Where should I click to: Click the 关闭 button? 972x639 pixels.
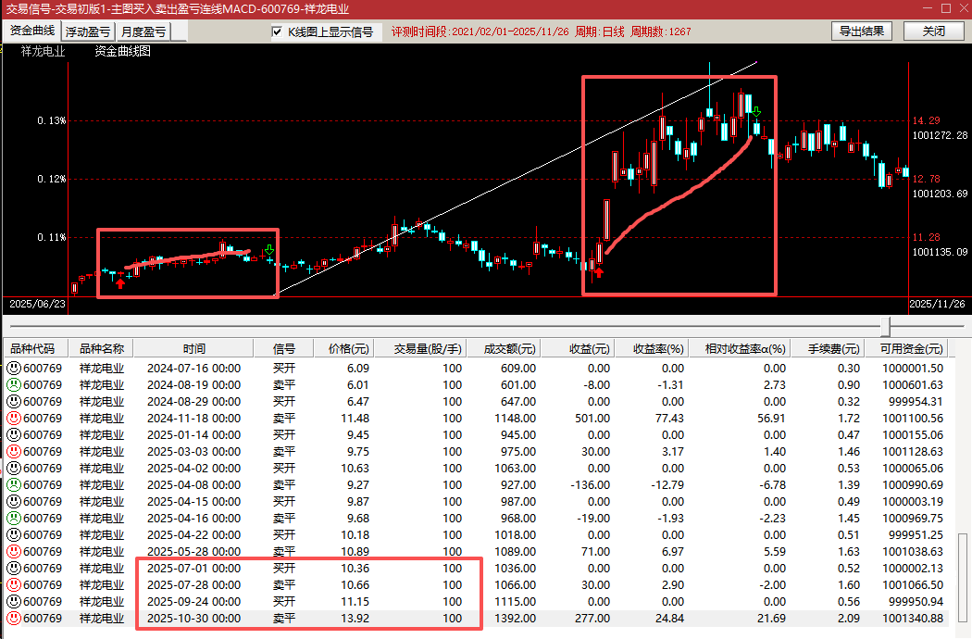[x=933, y=31]
